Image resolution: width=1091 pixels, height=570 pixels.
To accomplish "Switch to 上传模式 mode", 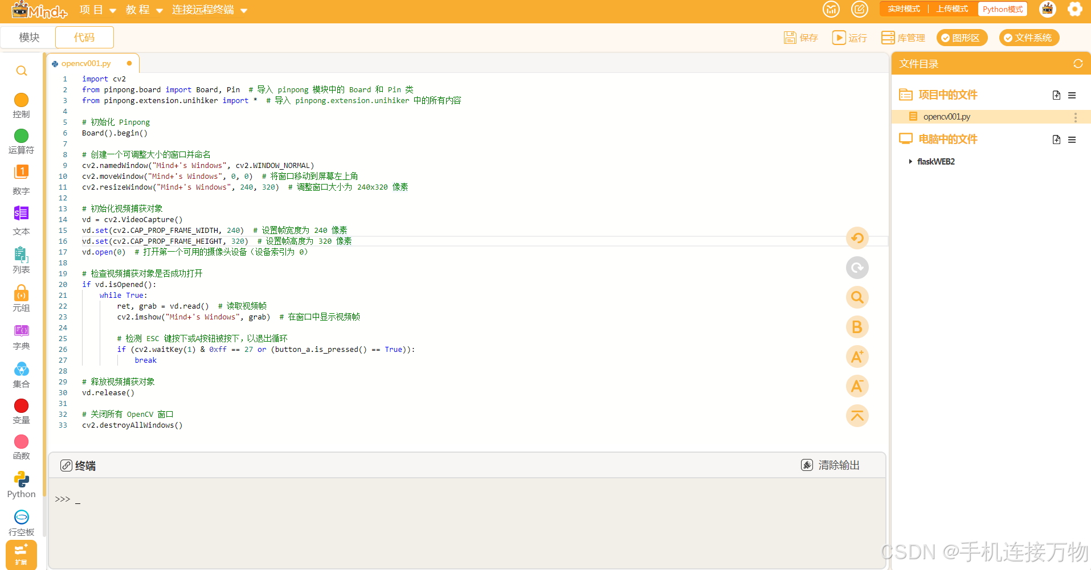I will coord(952,9).
